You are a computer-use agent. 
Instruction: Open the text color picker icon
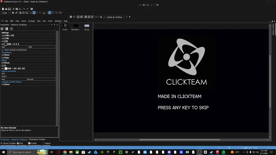[44, 13]
